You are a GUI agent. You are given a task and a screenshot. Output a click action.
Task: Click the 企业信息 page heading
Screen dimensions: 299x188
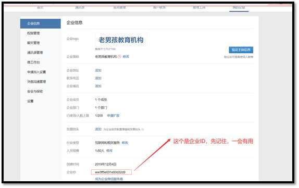[x=74, y=23]
